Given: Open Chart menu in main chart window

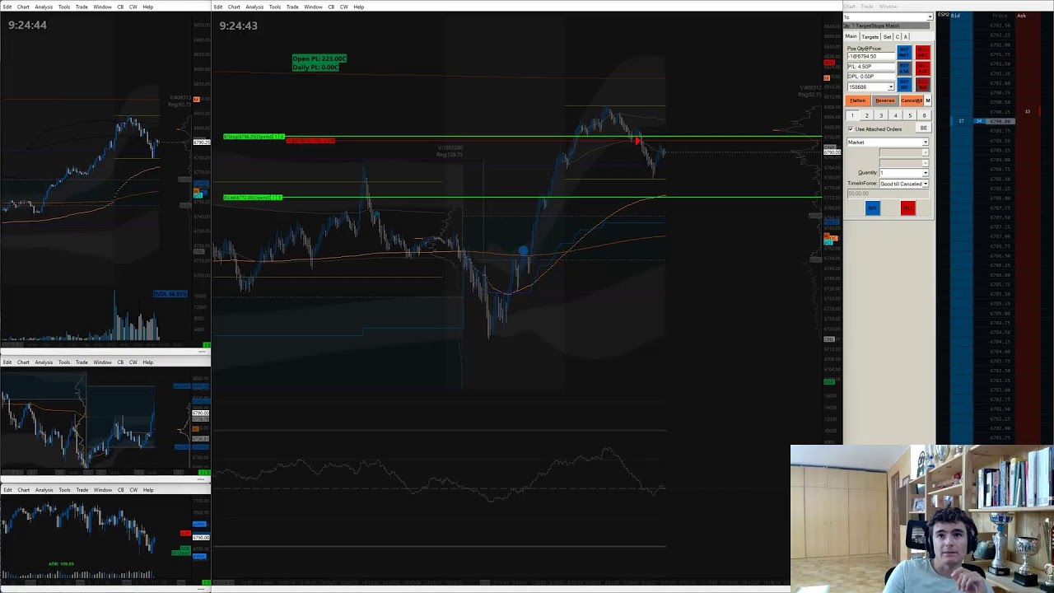Looking at the screenshot, I should (x=234, y=7).
